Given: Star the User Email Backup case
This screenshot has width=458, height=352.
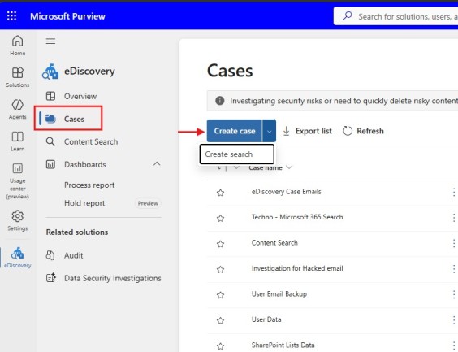Looking at the screenshot, I should [221, 295].
